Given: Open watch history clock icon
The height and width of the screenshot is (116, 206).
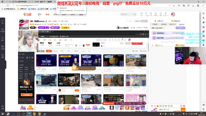Looking at the screenshot, I should (141, 14).
